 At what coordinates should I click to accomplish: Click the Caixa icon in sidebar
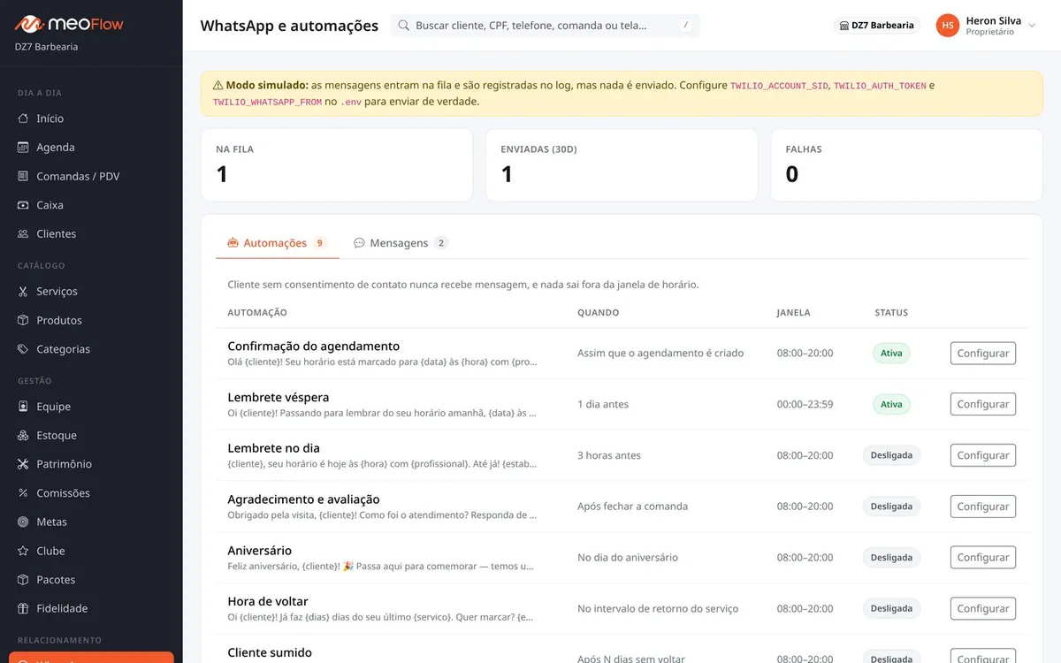23,205
